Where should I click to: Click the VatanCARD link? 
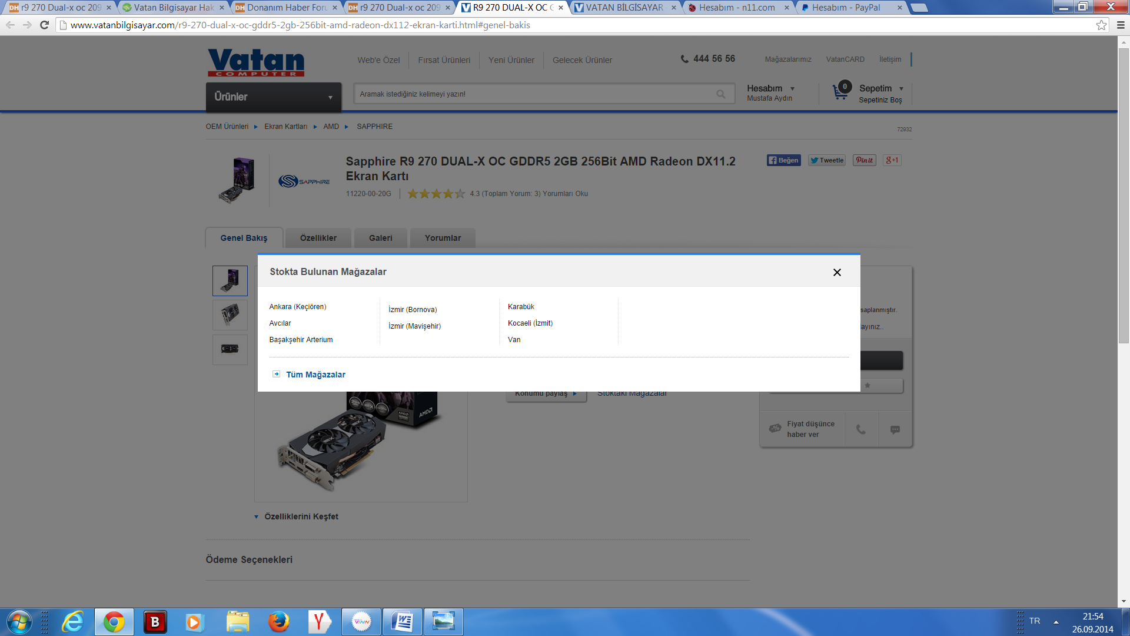click(x=845, y=59)
